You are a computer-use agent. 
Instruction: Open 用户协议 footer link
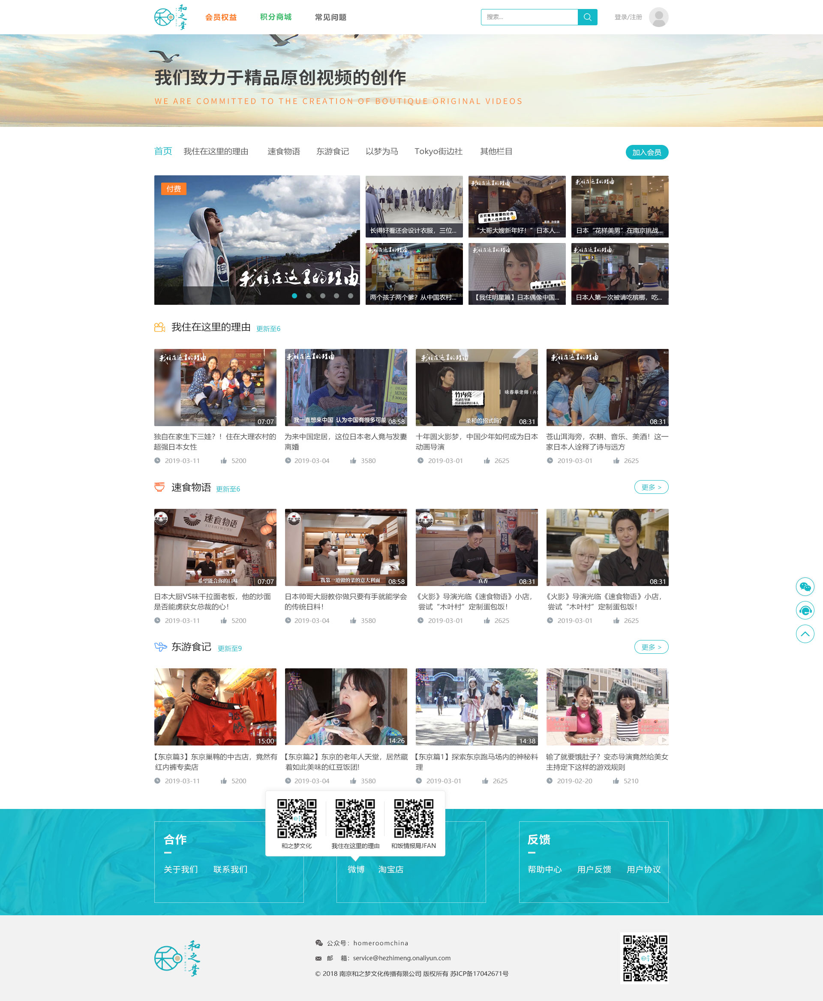[643, 869]
